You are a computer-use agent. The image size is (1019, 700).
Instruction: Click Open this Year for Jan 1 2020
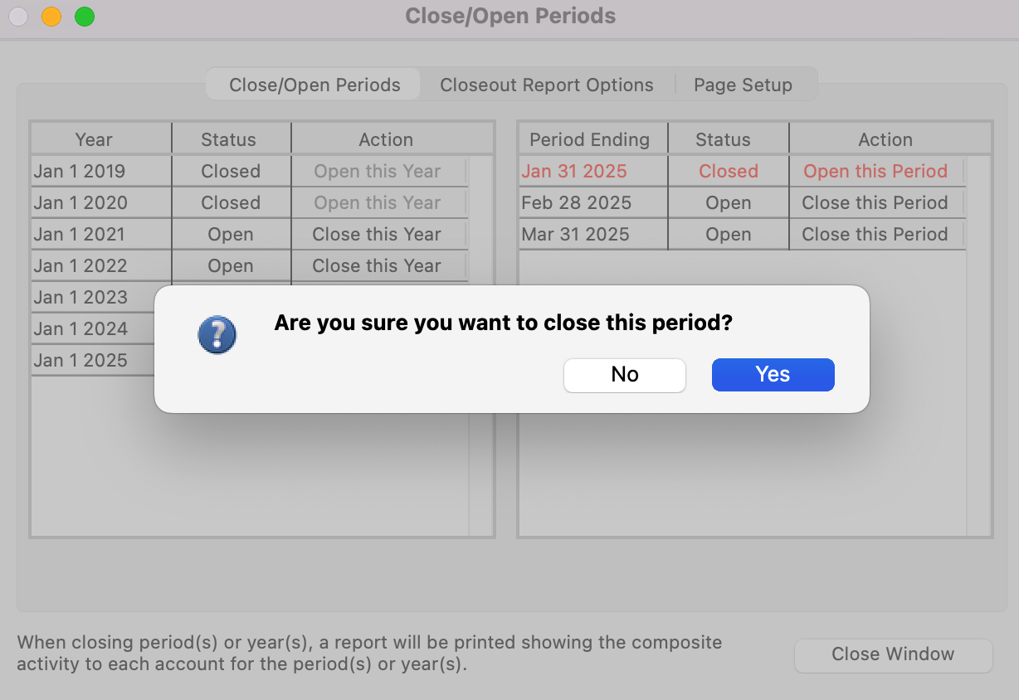[x=377, y=203]
